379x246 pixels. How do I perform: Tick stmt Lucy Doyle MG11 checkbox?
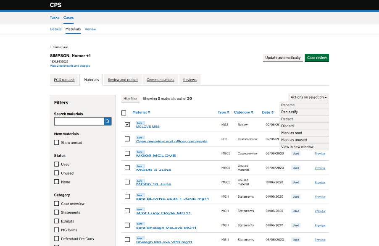pyautogui.click(x=127, y=211)
